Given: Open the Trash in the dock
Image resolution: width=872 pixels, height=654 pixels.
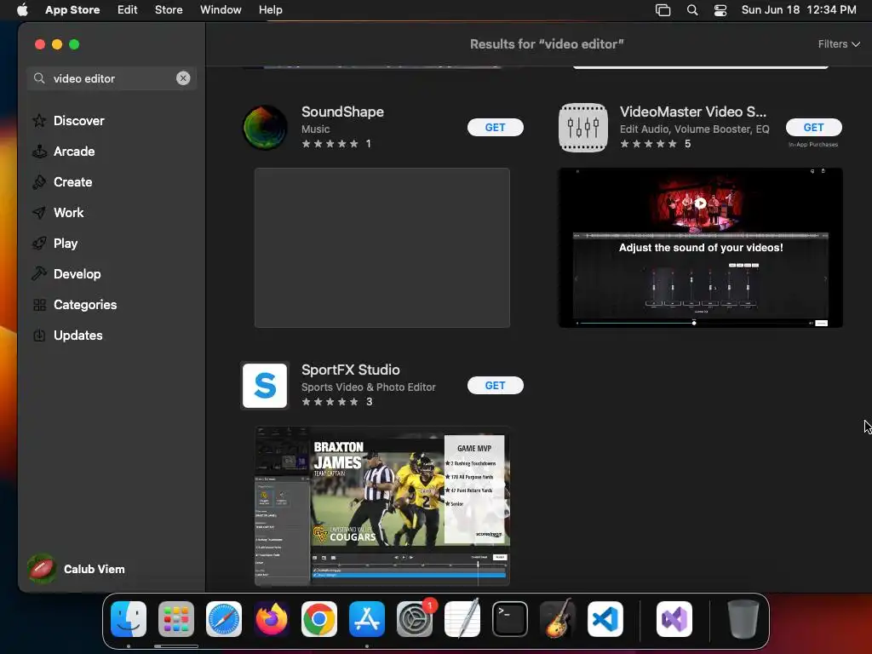Looking at the screenshot, I should (743, 619).
